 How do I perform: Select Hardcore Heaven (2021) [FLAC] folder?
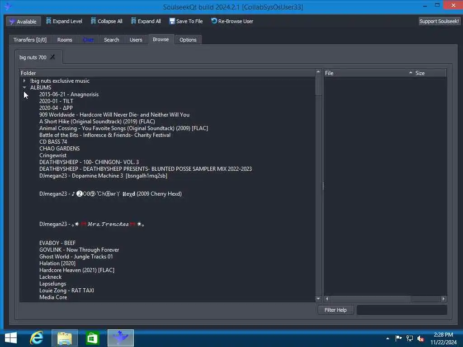click(x=77, y=270)
